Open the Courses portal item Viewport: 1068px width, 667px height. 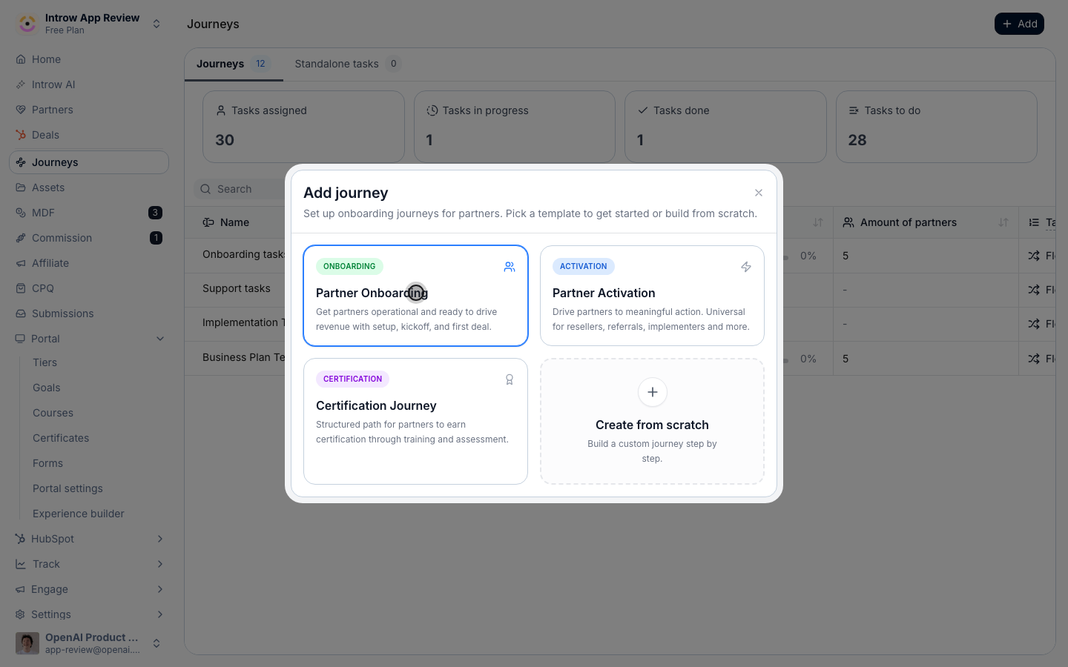point(53,413)
